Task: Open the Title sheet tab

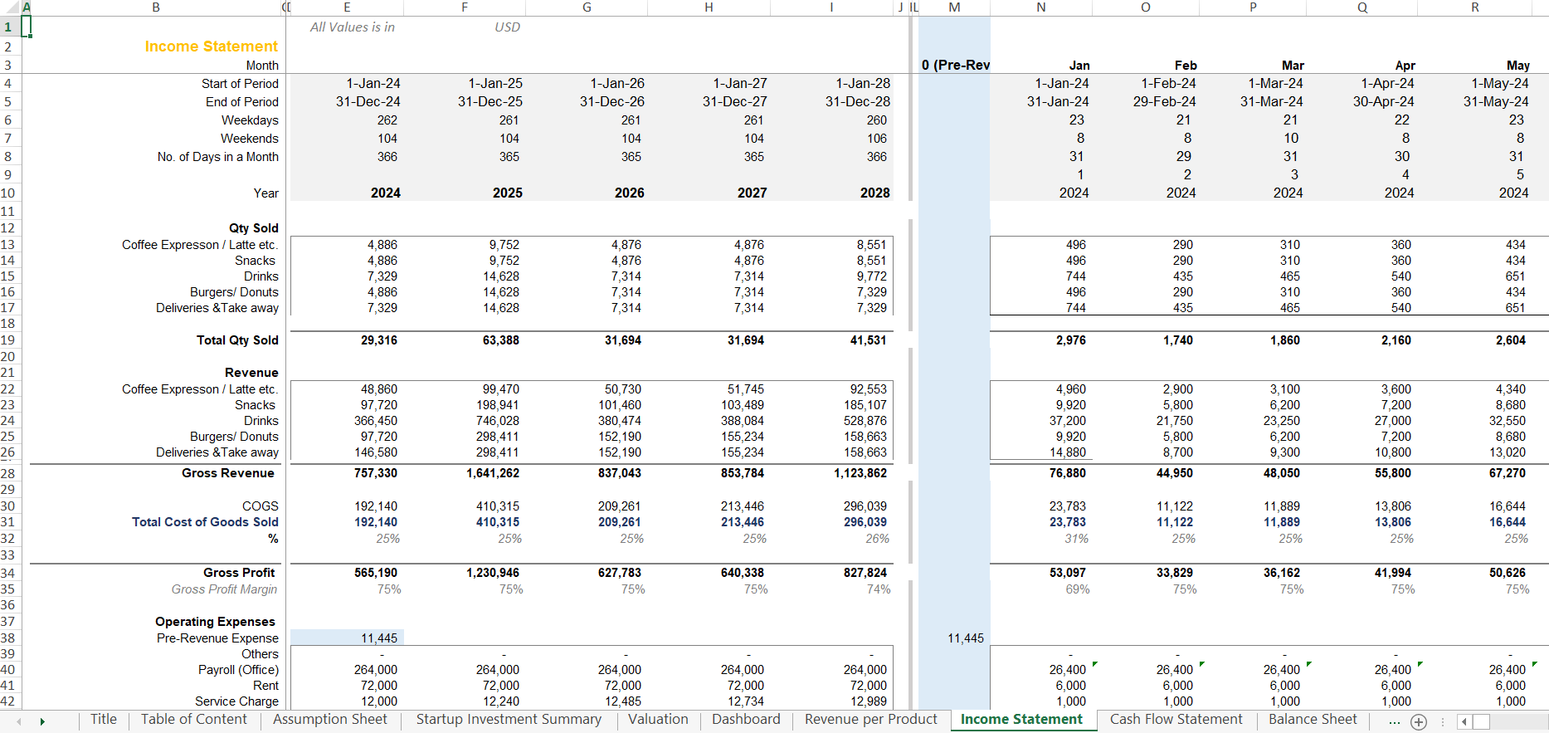Action: (x=104, y=720)
